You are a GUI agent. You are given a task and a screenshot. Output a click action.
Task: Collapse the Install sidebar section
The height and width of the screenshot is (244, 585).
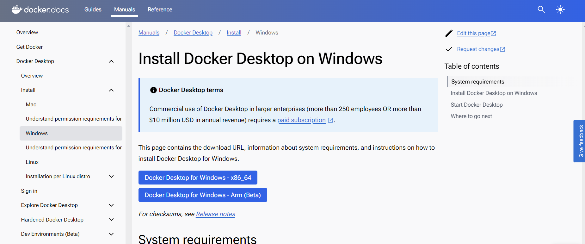click(111, 90)
